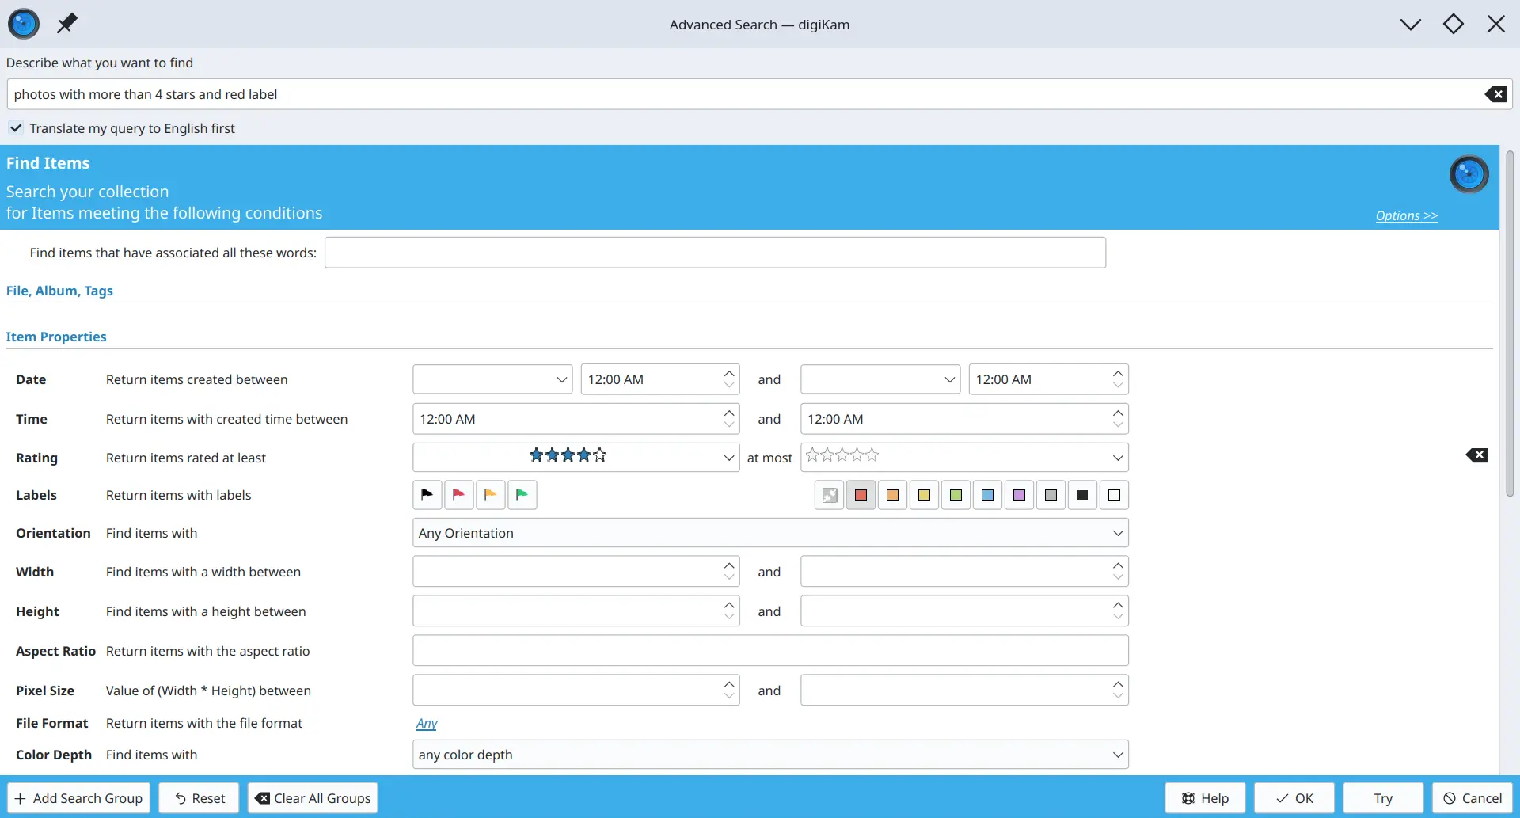Viewport: 1520px width, 818px height.
Task: Click the Aspect Ratio input field
Action: tap(770, 651)
